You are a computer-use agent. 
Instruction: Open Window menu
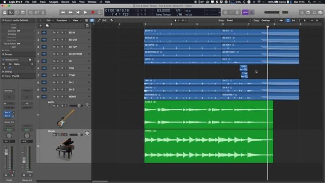[92, 2]
